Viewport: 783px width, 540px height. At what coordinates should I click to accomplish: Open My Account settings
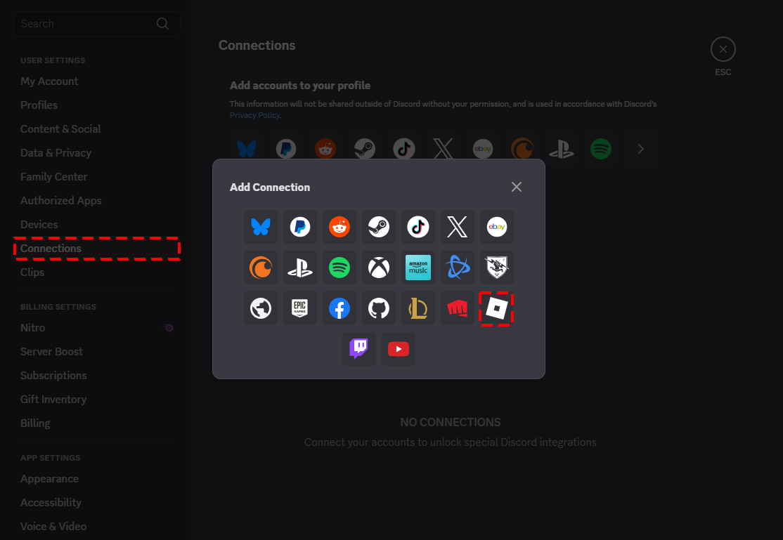coord(49,81)
